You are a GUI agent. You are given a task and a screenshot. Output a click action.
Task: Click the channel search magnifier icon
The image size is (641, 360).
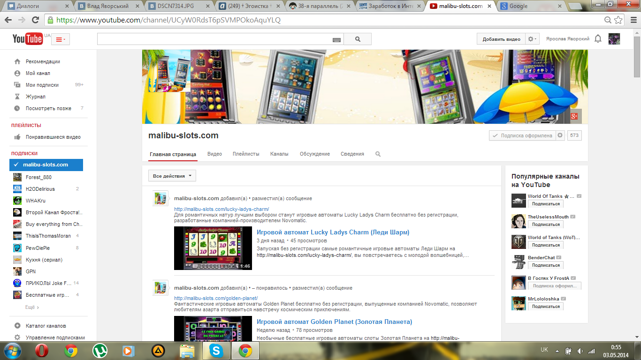[x=378, y=154]
